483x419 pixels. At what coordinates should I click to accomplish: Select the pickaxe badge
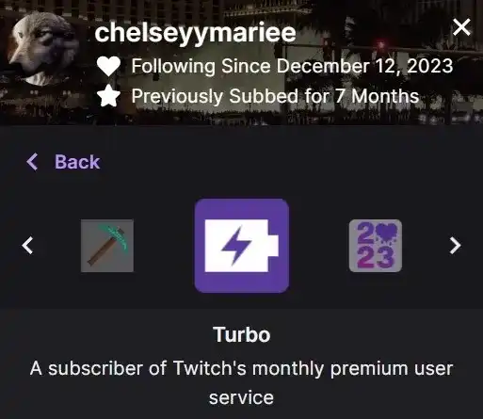107,246
